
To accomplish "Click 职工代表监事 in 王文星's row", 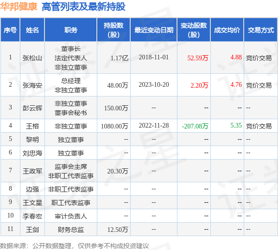I will pos(71,203).
